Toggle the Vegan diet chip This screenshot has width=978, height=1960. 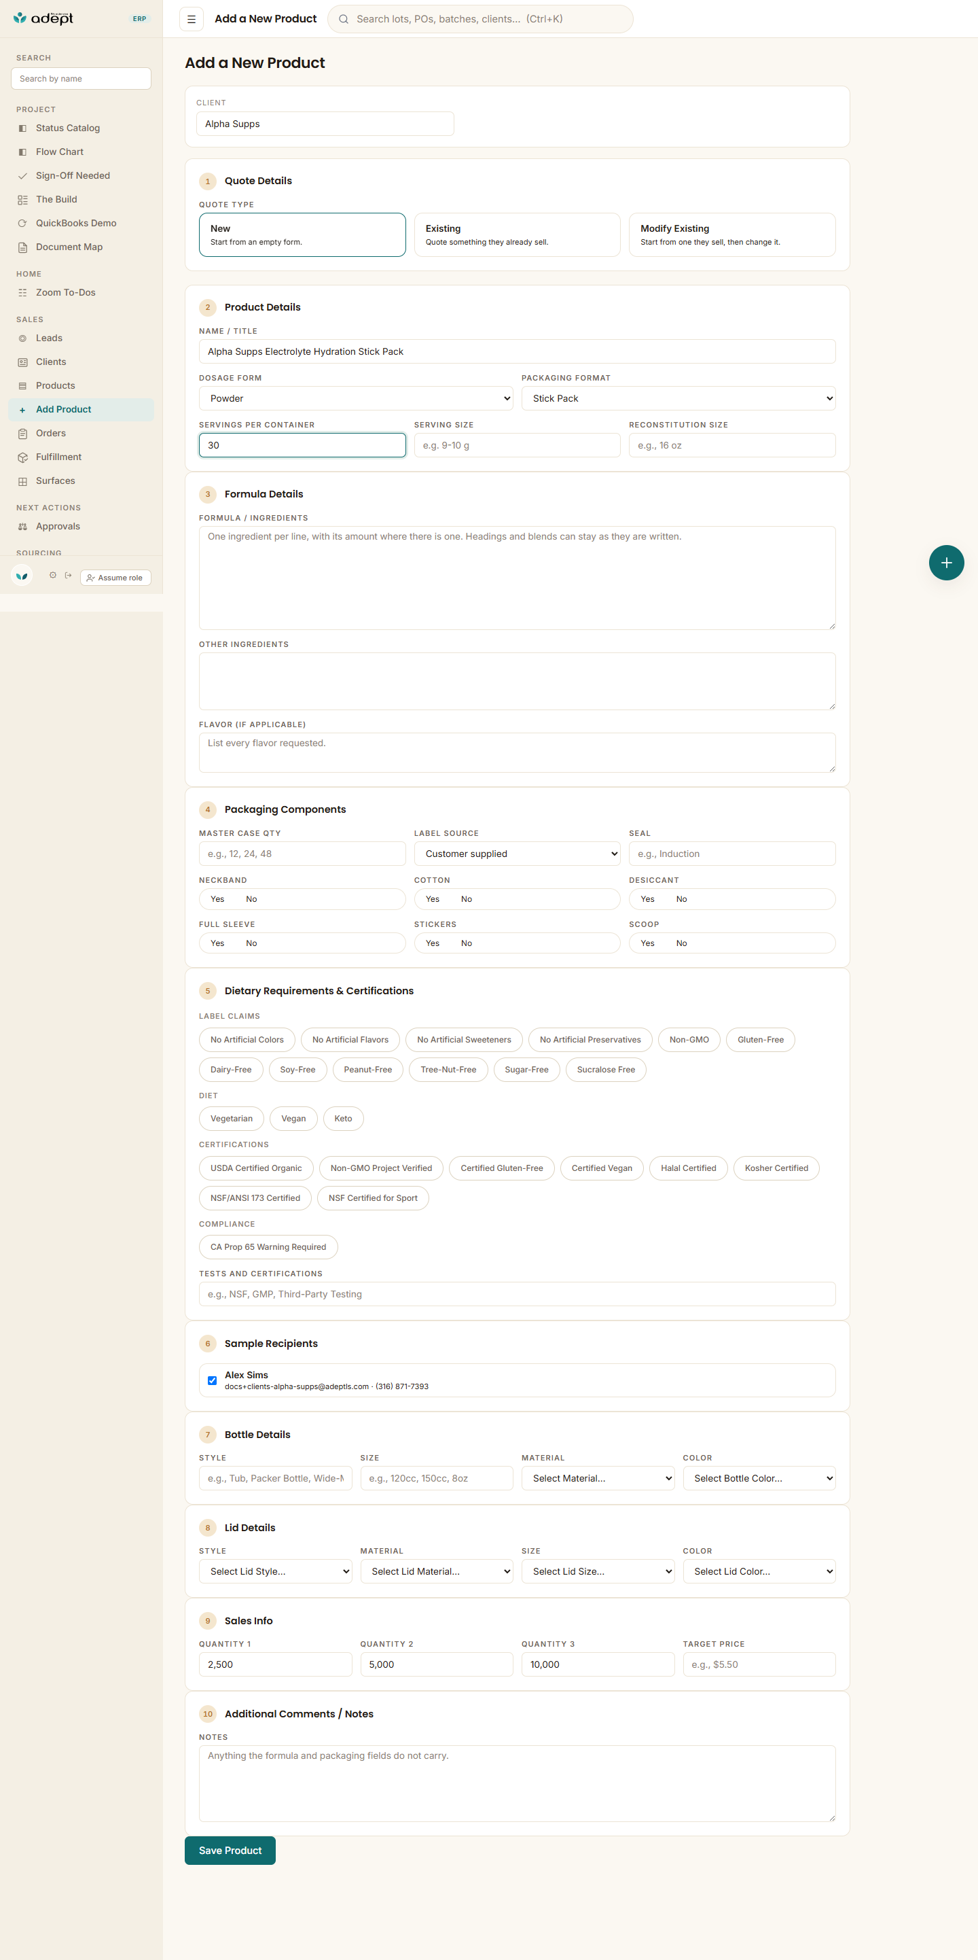point(293,1119)
